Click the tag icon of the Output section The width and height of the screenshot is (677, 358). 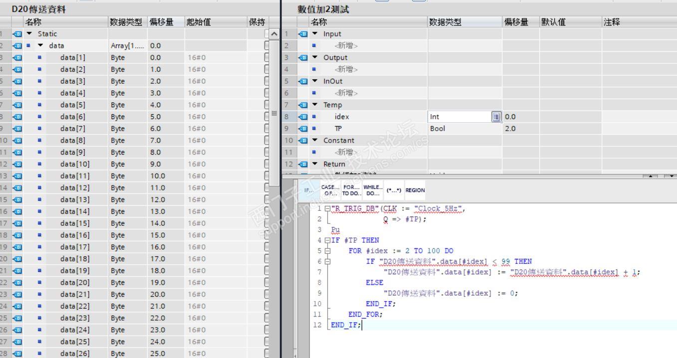pyautogui.click(x=303, y=57)
